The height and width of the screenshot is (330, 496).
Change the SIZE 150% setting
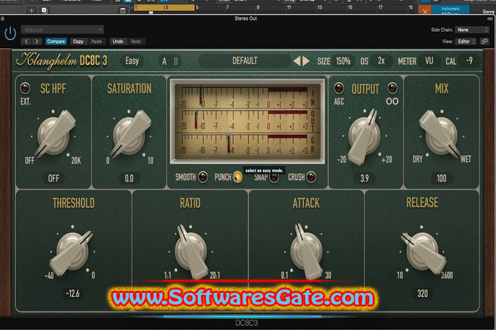click(x=343, y=61)
